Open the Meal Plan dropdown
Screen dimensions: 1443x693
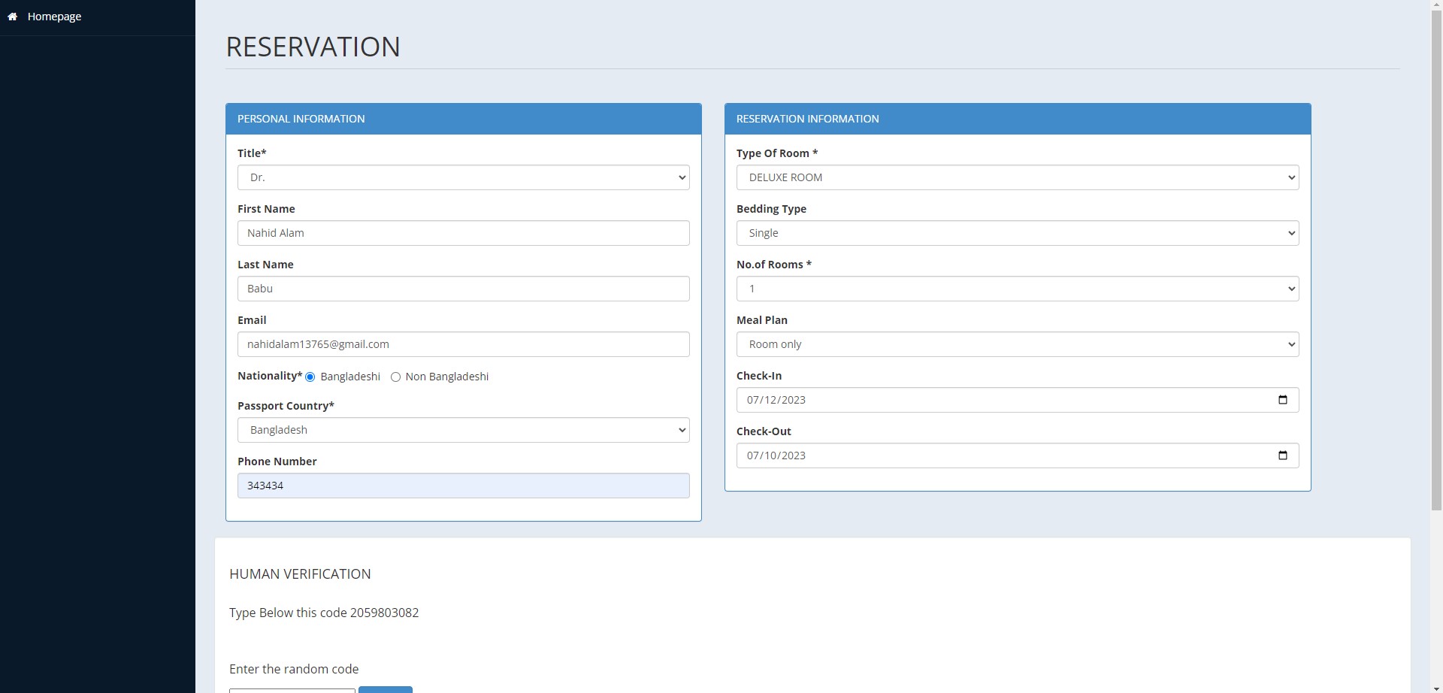[1017, 343]
